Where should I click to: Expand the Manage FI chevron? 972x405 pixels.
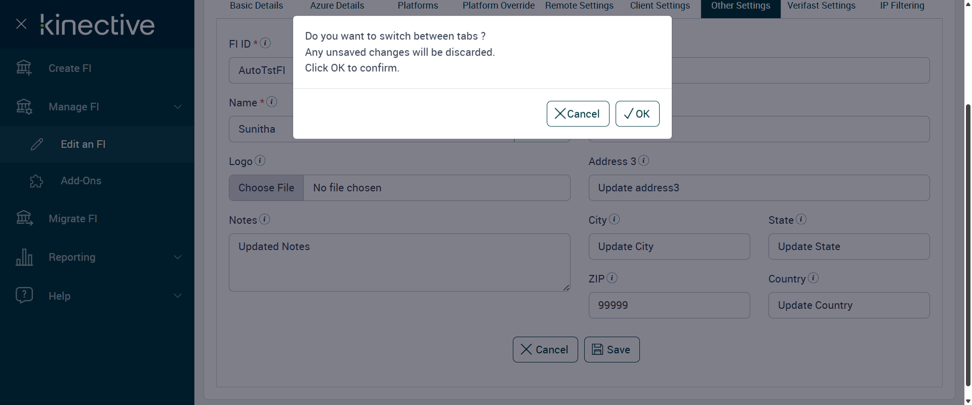[x=178, y=107]
